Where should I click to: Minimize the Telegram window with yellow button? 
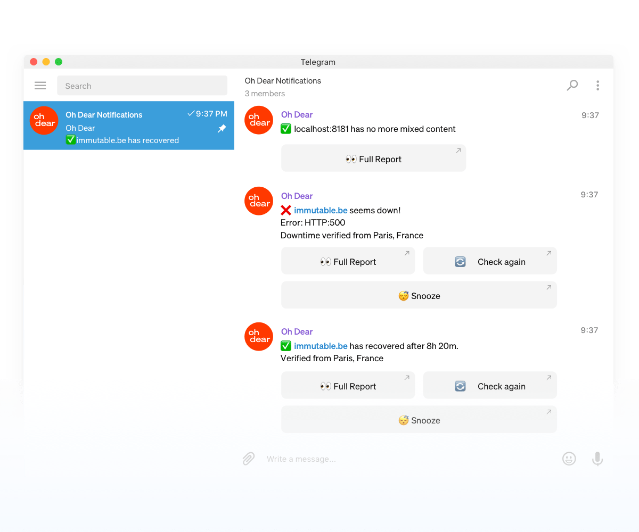(x=46, y=62)
